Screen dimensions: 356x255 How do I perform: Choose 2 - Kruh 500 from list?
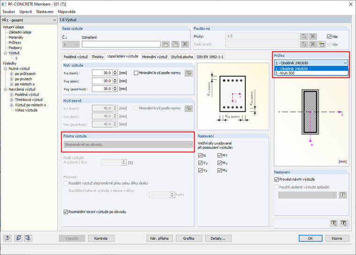click(x=311, y=73)
